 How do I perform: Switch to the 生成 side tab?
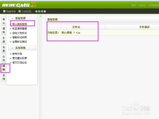(x=4, y=40)
